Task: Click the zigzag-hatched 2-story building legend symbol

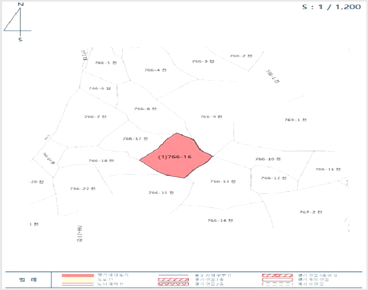Action: click(x=173, y=284)
